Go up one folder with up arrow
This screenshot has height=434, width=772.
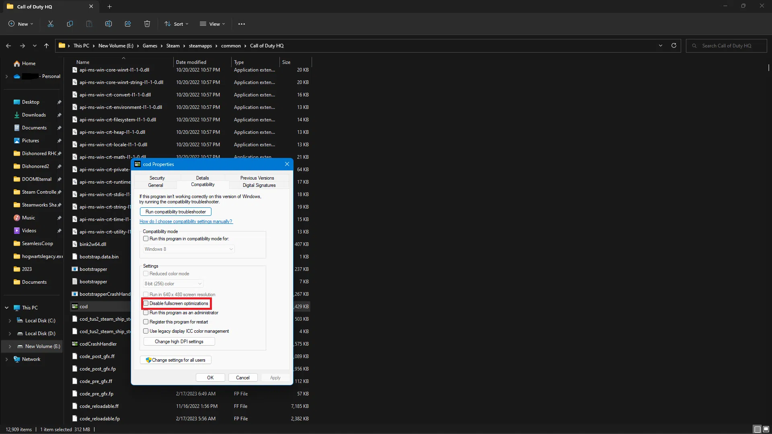tap(47, 46)
